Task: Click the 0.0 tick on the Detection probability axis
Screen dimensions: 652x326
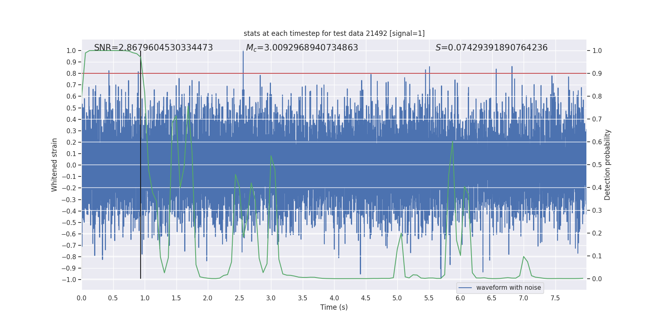Action: tap(597, 279)
